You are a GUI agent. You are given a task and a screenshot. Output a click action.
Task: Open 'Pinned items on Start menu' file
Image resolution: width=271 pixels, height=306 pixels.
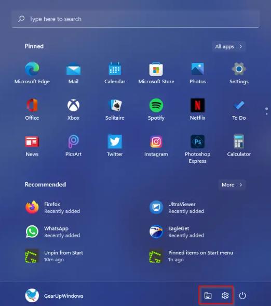191,256
